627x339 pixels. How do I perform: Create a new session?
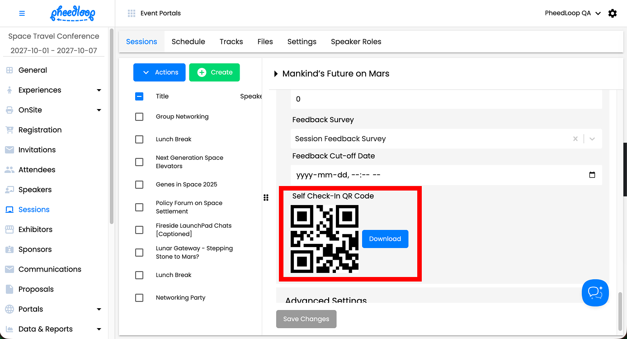214,72
